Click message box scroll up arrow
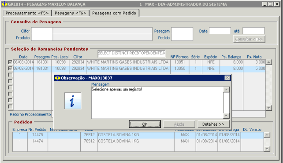 pos(226,90)
